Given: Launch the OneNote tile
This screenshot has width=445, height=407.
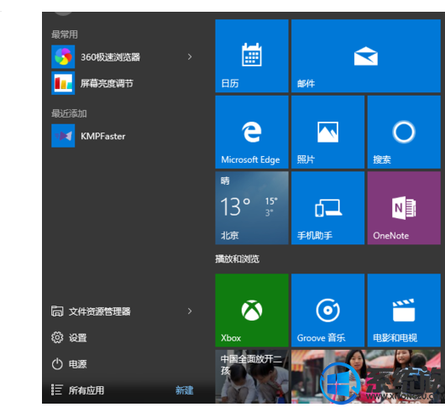Looking at the screenshot, I should click(x=404, y=208).
